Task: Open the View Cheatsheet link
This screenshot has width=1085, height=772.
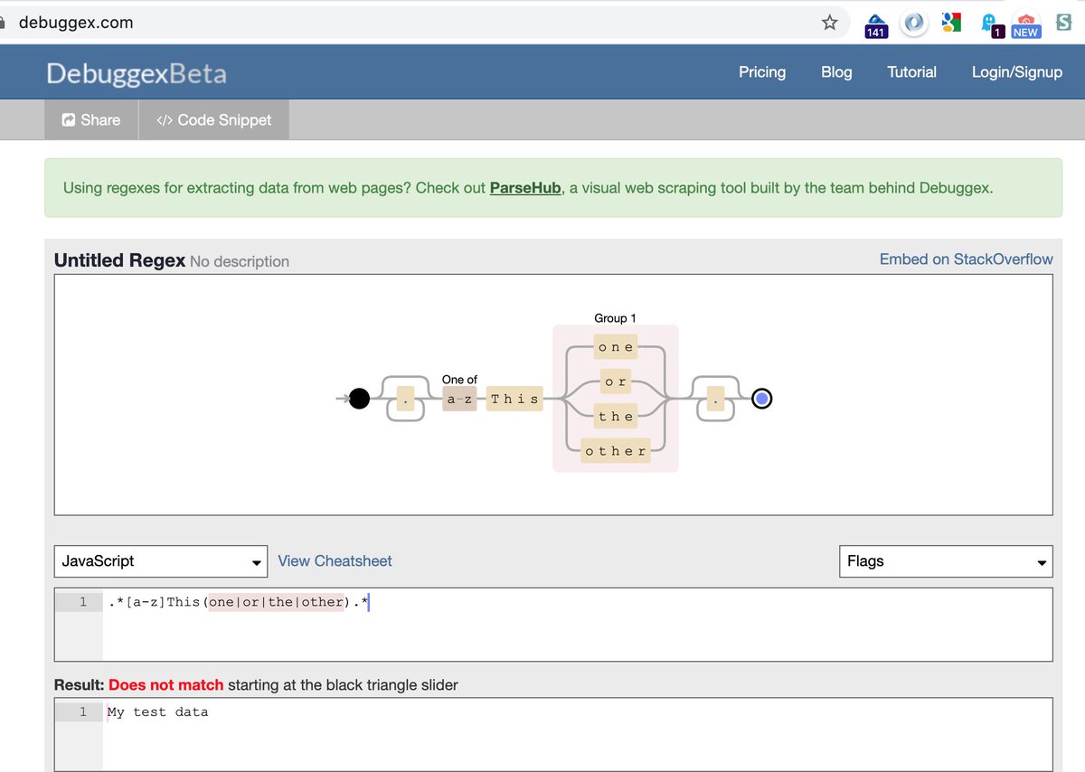Action: (335, 560)
